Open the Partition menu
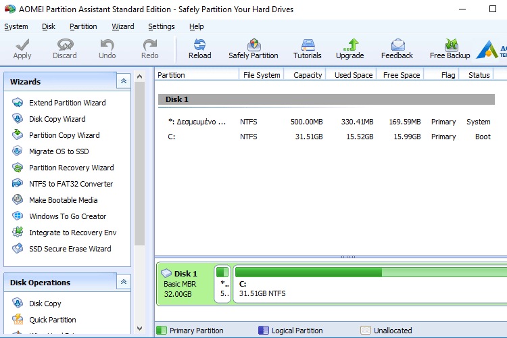The height and width of the screenshot is (338, 507). (x=83, y=26)
